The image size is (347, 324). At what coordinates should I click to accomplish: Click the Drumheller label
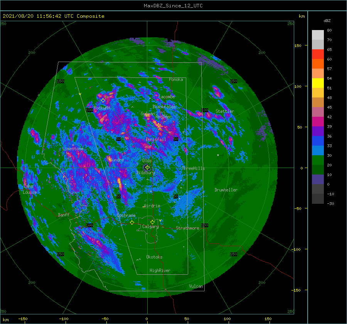[226, 190]
